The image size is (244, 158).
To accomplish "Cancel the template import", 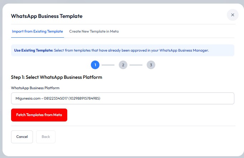I will click(22, 137).
